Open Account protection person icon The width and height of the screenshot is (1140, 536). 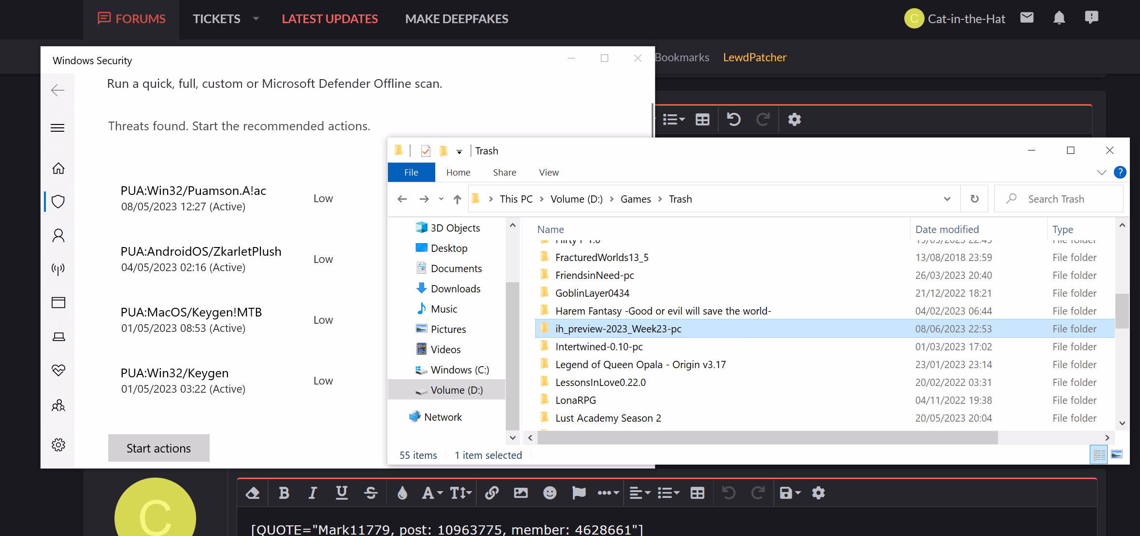click(x=58, y=235)
